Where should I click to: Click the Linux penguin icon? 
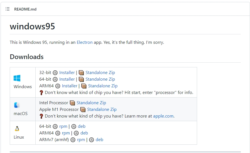(x=17, y=129)
